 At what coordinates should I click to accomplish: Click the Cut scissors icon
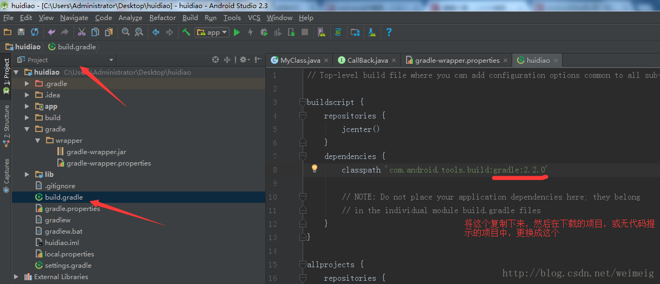pos(82,32)
